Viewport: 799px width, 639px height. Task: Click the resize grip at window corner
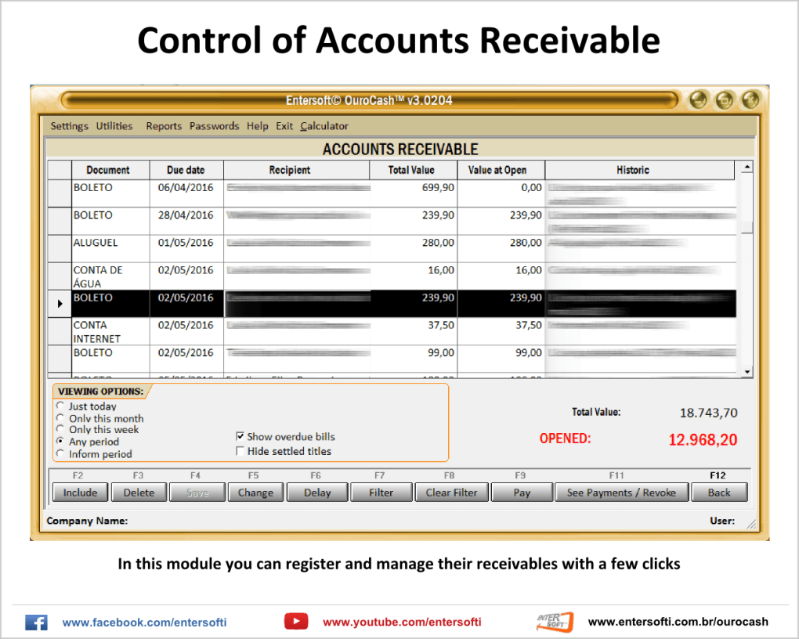751,524
